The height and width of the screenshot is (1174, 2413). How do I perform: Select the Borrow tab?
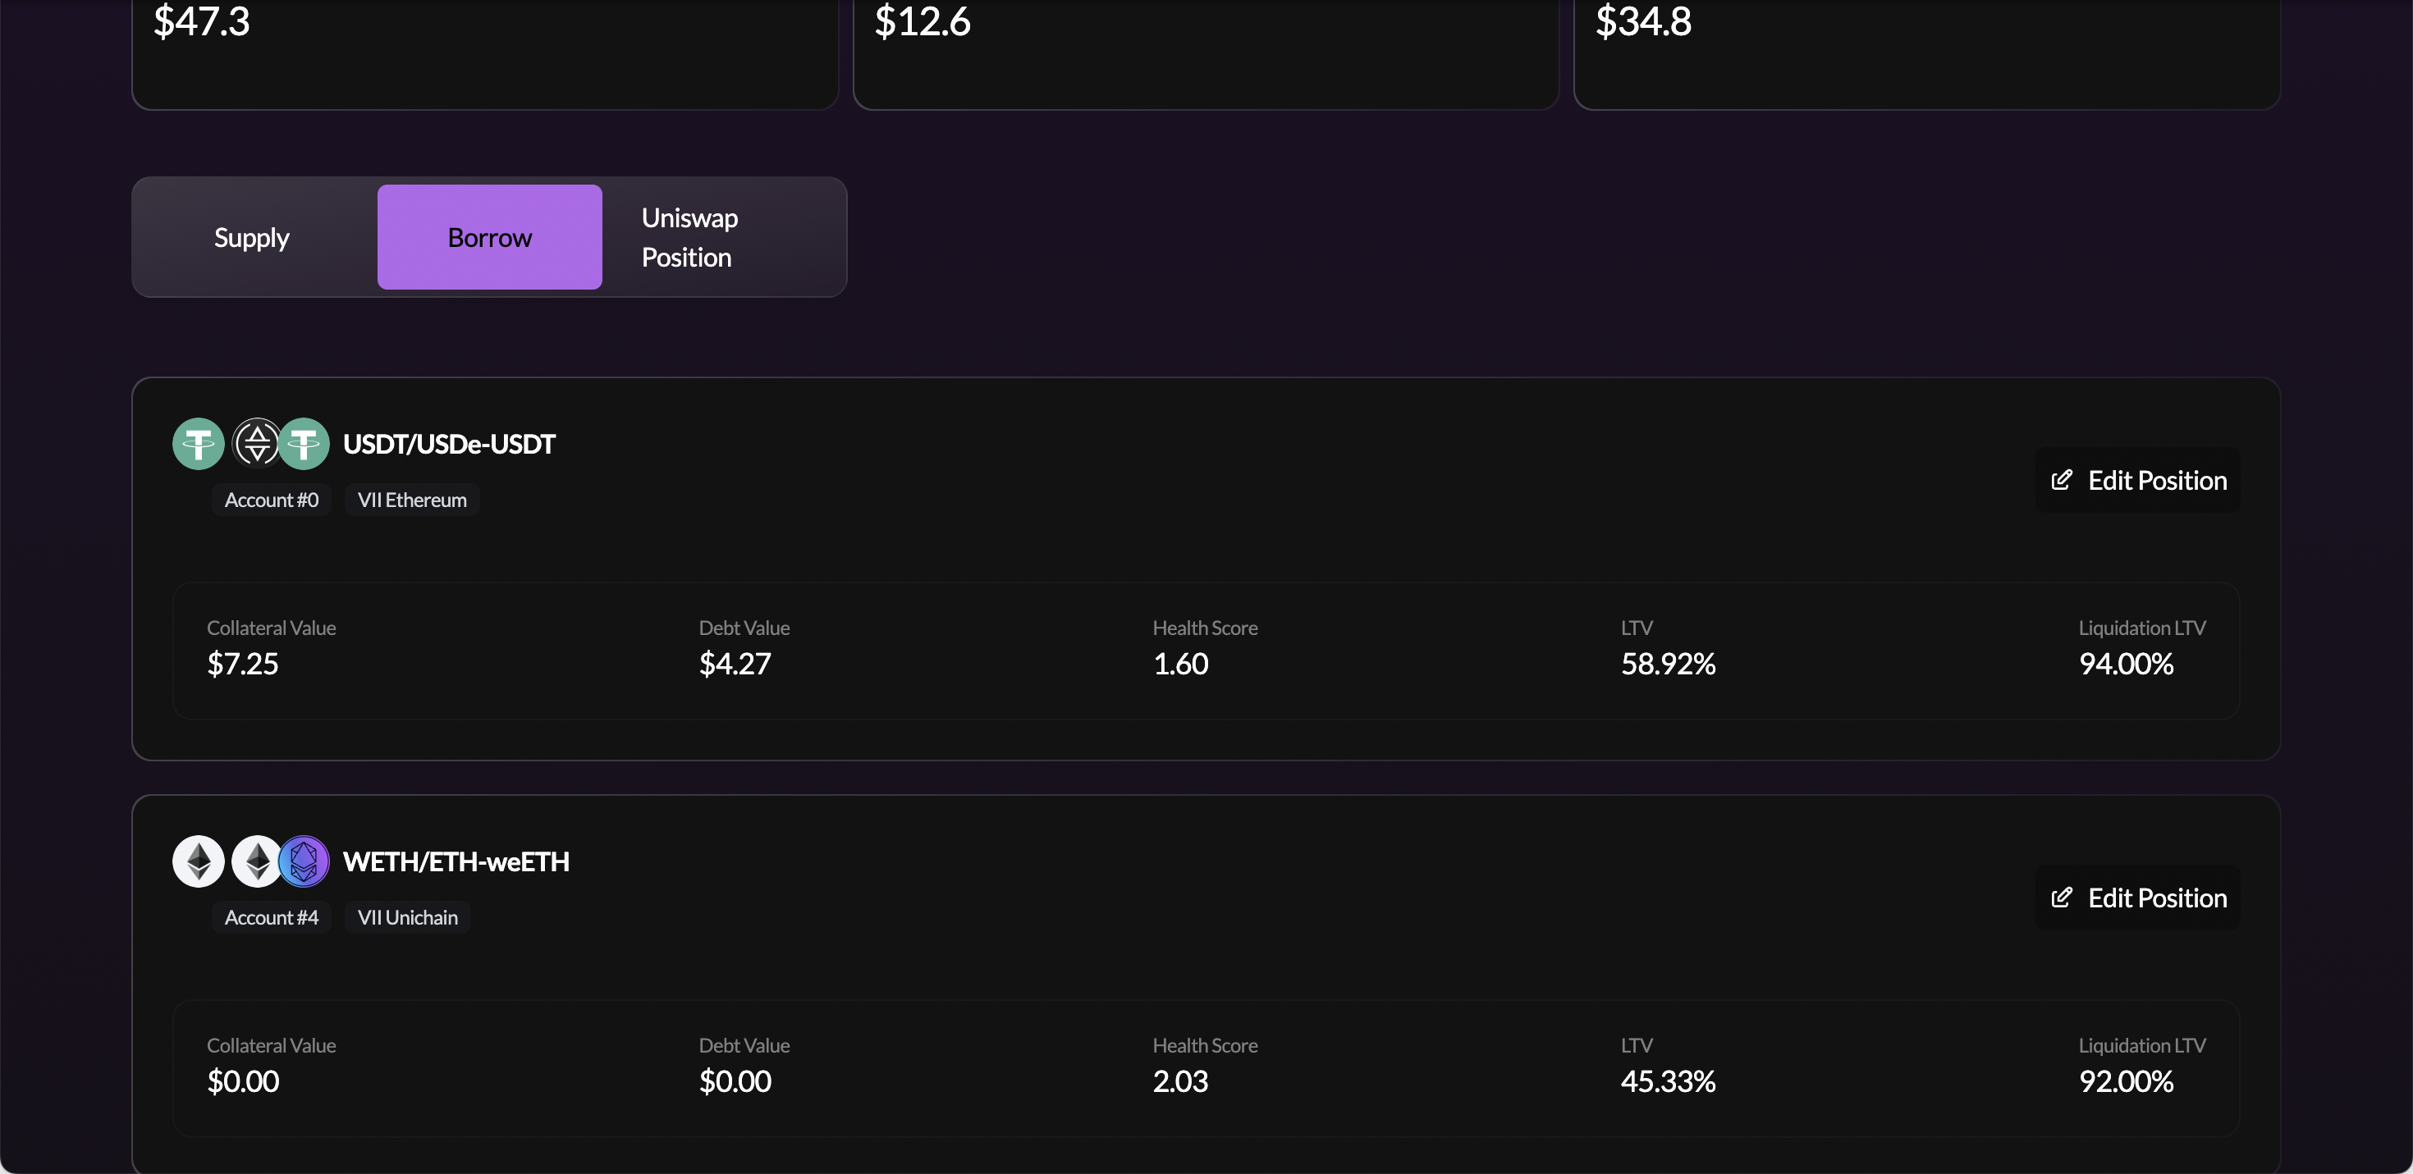pyautogui.click(x=489, y=237)
